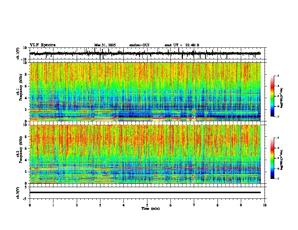Click the "4" tick on the time axis
This screenshot has width=298, height=230.
coord(124,205)
